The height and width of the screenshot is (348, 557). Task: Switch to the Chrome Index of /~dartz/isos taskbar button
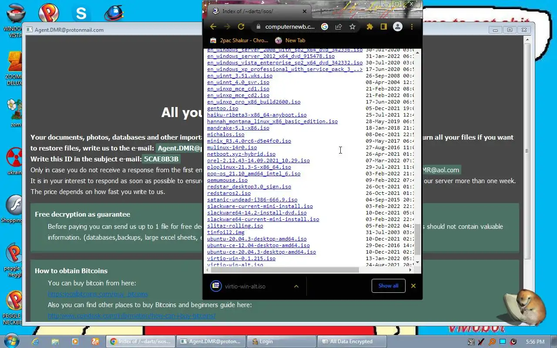click(141, 341)
